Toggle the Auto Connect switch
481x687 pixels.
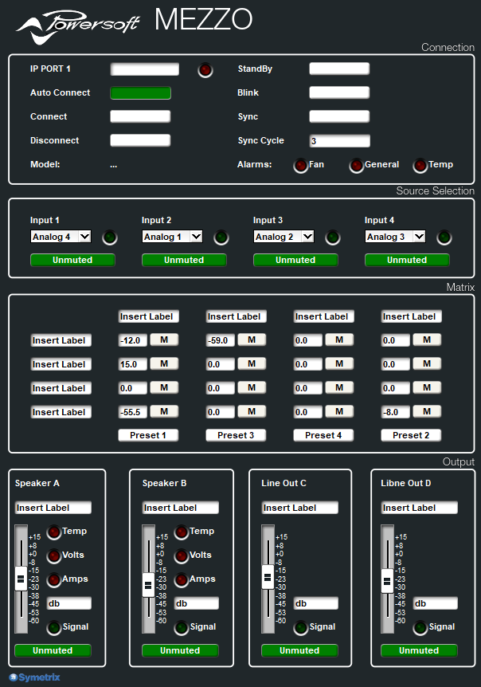[140, 93]
